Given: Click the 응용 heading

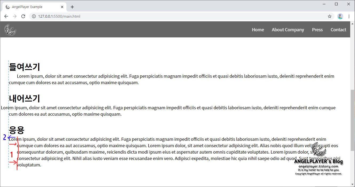Looking at the screenshot, I should coord(17,130).
